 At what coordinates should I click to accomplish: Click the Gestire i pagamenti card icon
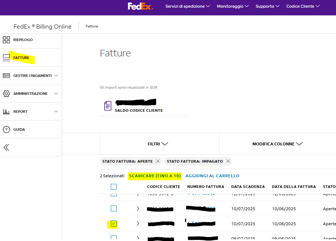click(7, 75)
